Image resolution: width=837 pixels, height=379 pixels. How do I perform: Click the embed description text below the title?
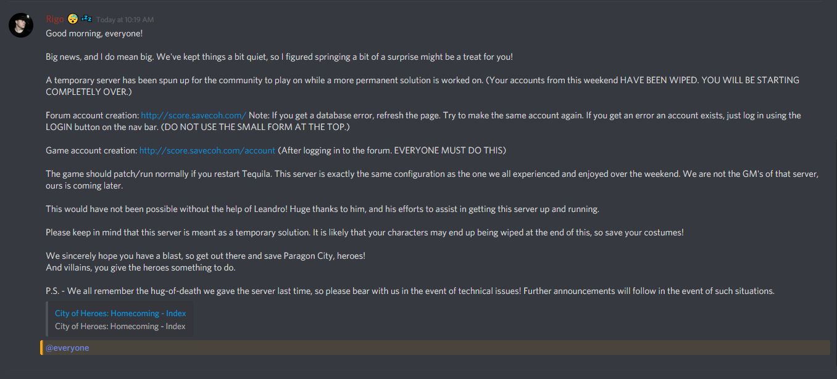[119, 326]
